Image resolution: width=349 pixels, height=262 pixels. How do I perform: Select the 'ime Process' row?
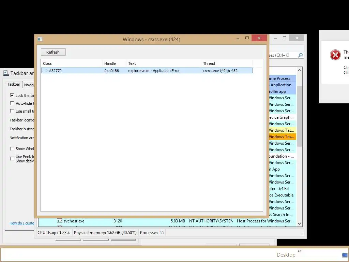point(283,78)
